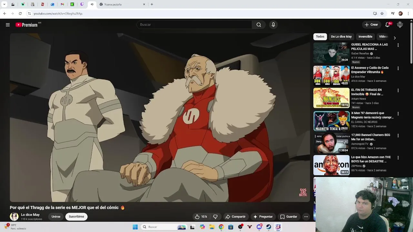This screenshot has width=413, height=232.
Task: Select the De Lo dice May chip
Action: point(341,36)
